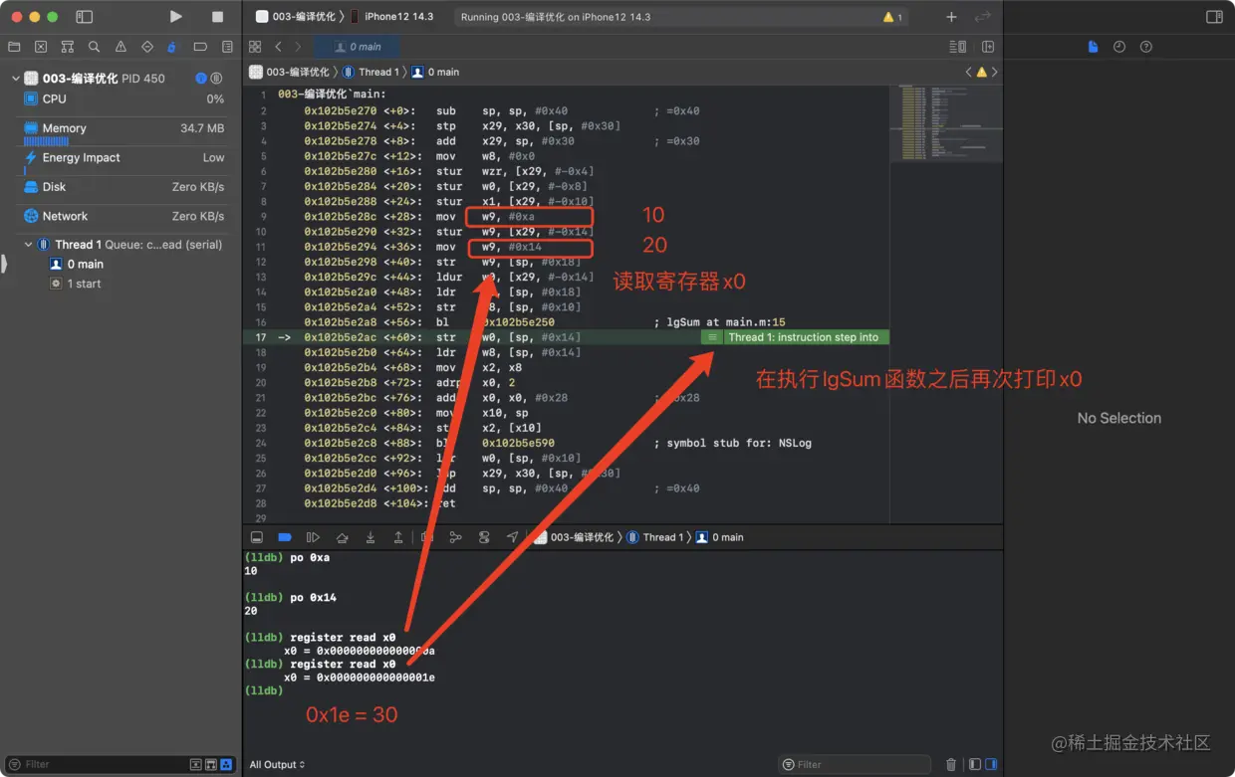1235x777 pixels.
Task: Click 003-编译优化 in editor jump bar
Action: [290, 73]
